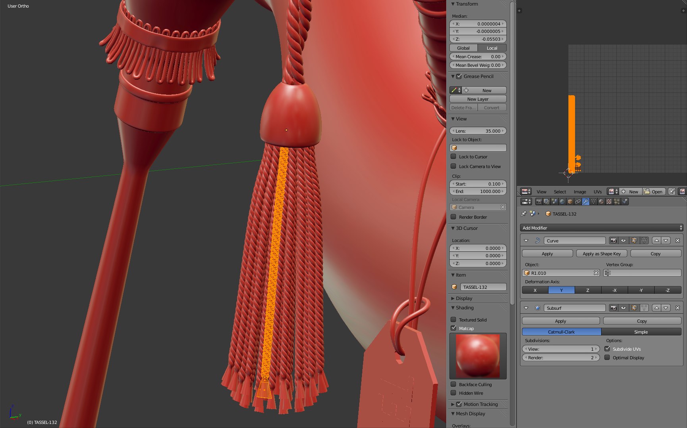Viewport: 687px width, 428px height.
Task: Click the pin image icon in UV editor header
Action: pyautogui.click(x=672, y=191)
